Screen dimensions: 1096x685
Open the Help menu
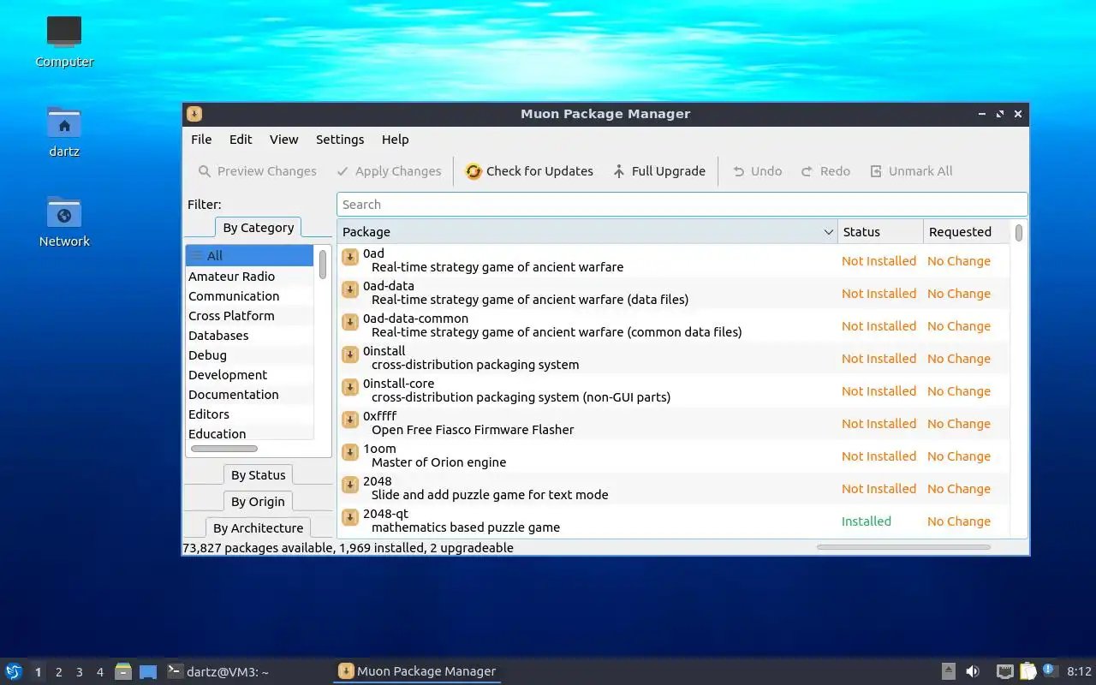click(x=395, y=140)
